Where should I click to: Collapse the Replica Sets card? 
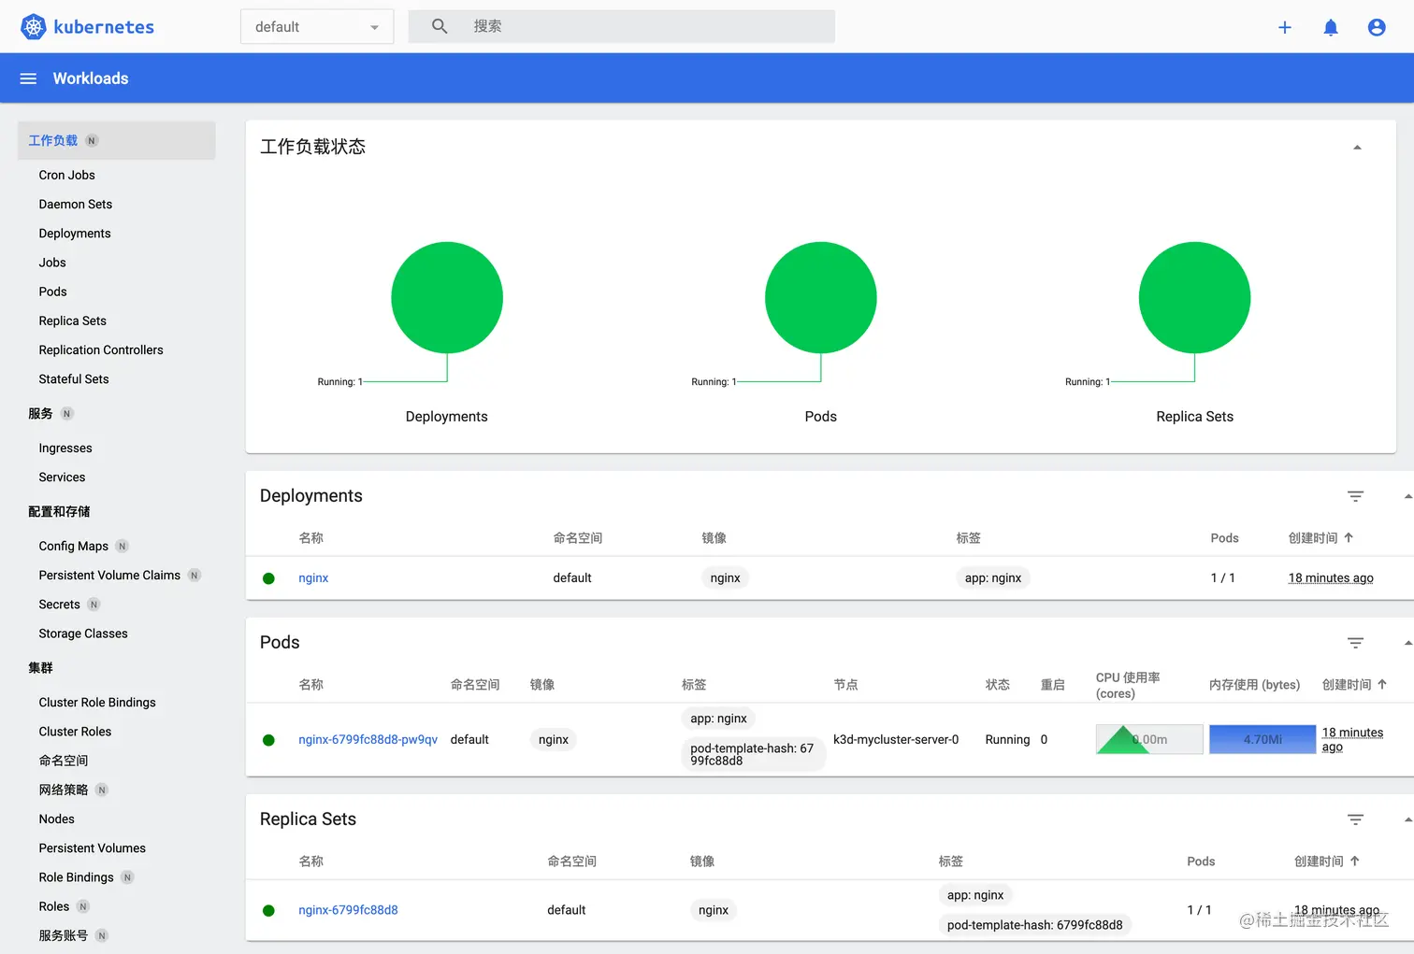(x=1407, y=819)
